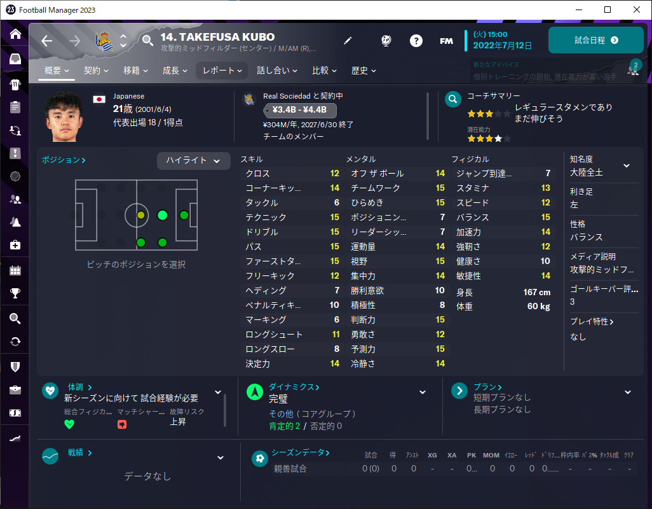Open the 契約 menu tab

tap(96, 71)
